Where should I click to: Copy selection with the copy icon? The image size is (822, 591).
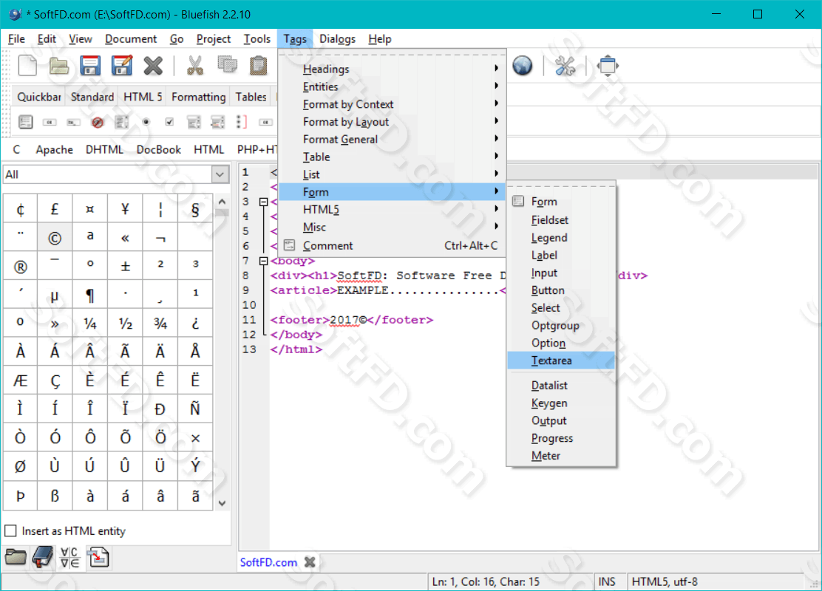(227, 65)
